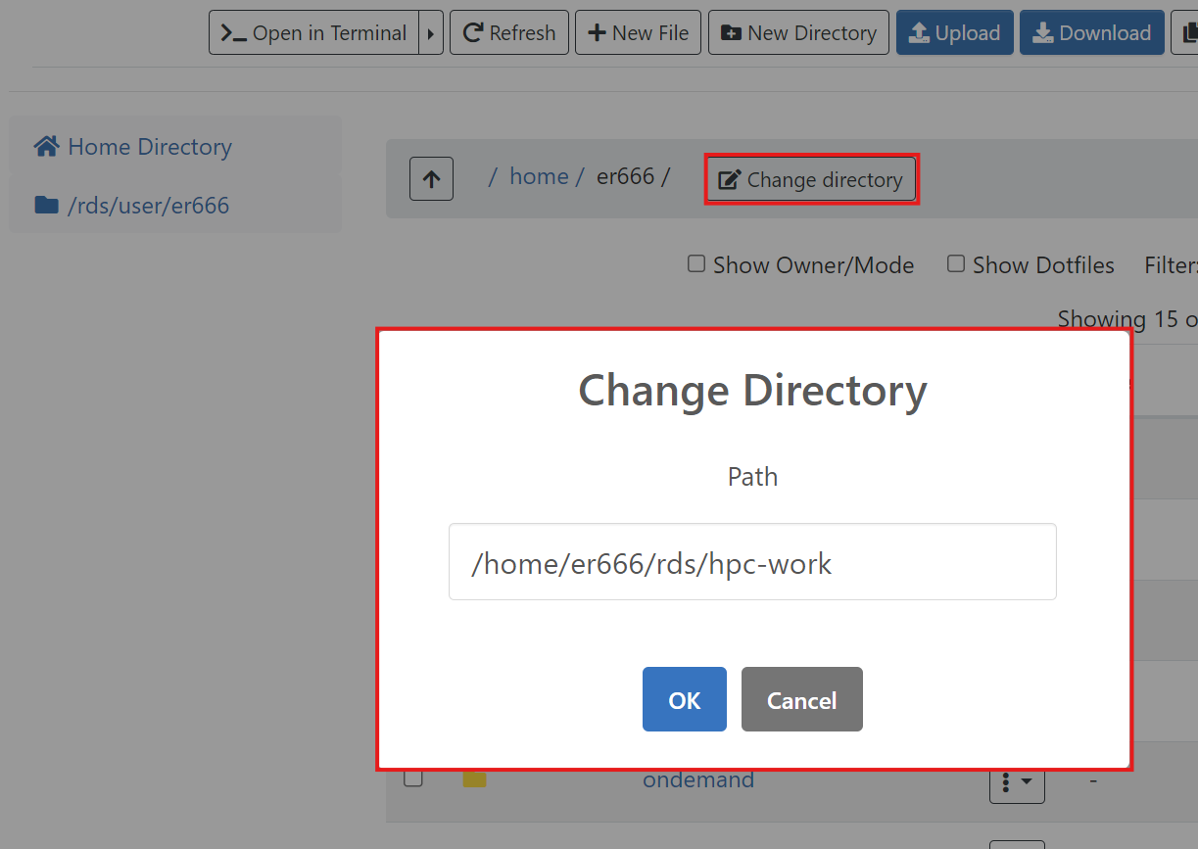Viewport: 1198px width, 849px height.
Task: Create a New Directory
Action: [x=798, y=33]
